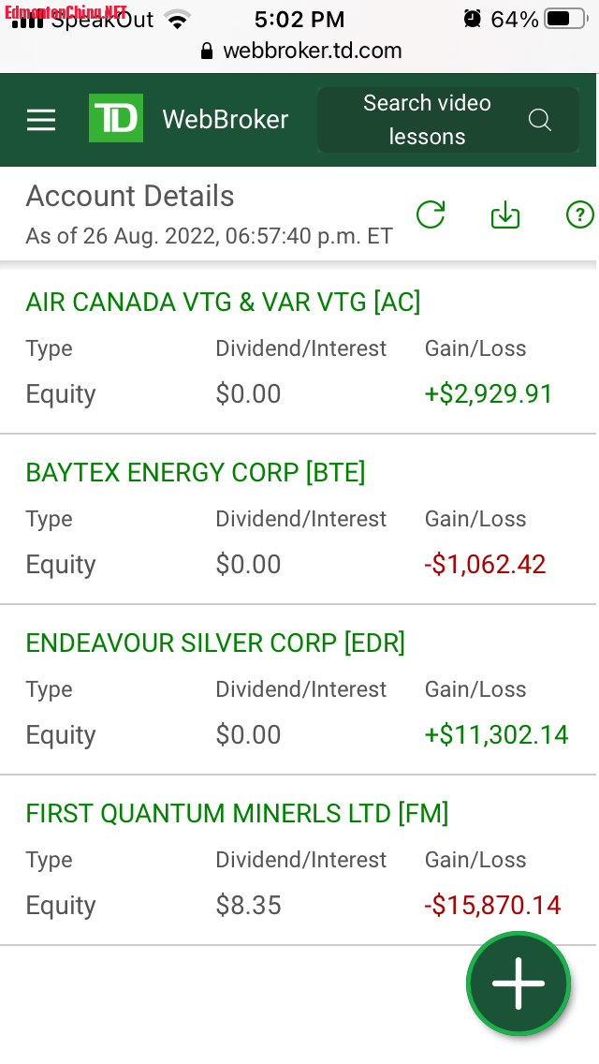Image resolution: width=599 pixels, height=1064 pixels.
Task: Open the AIR CANADA VTG & VAR VTG [AC] holding
Action: coord(223,302)
